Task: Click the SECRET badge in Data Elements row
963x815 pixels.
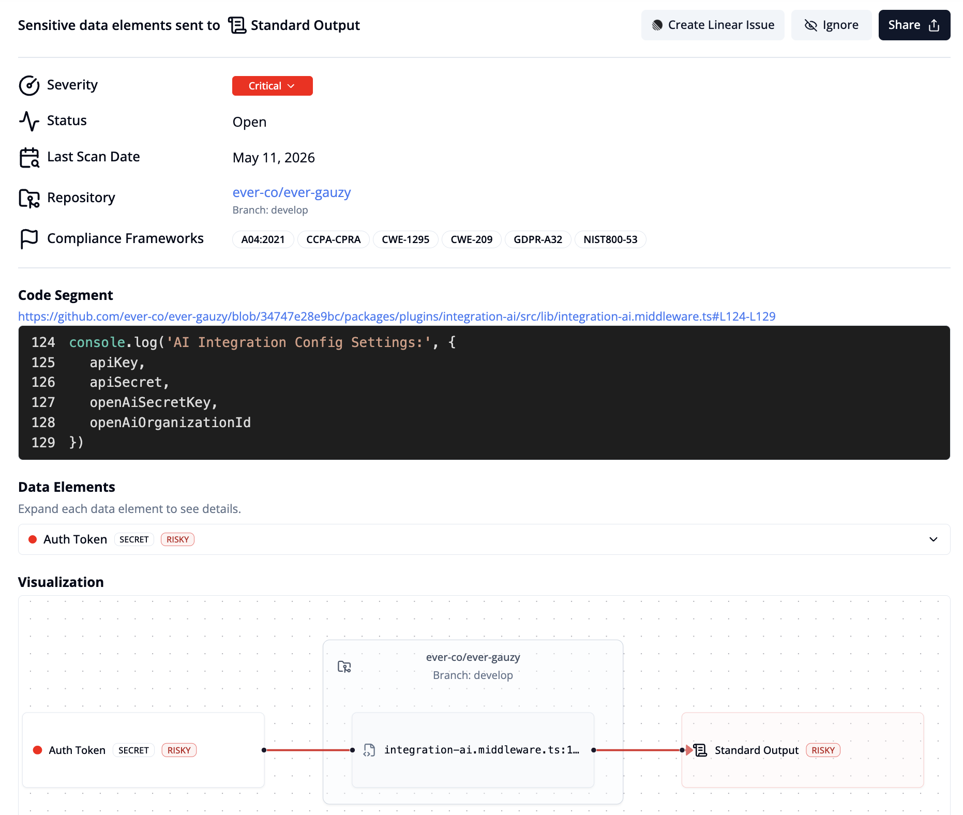Action: [x=134, y=539]
